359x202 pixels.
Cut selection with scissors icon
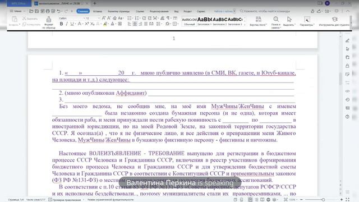[x=24, y=19]
